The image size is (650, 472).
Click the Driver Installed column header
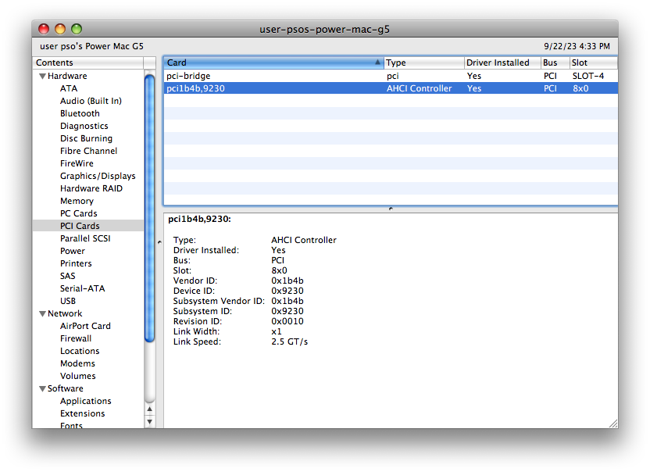pyautogui.click(x=498, y=63)
